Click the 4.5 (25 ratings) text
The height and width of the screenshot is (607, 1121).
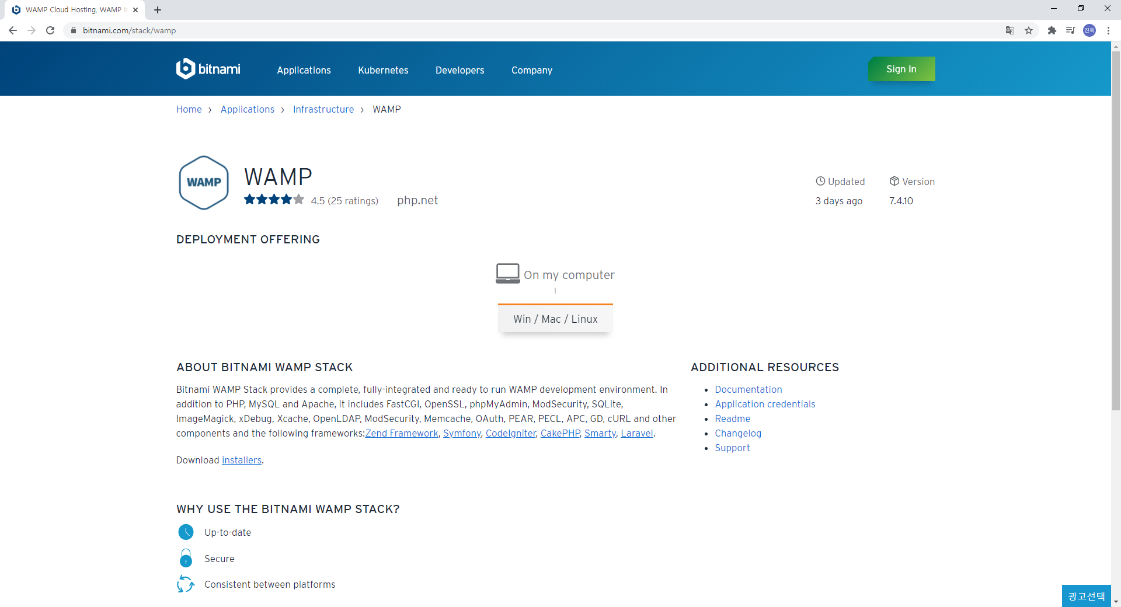click(x=344, y=201)
